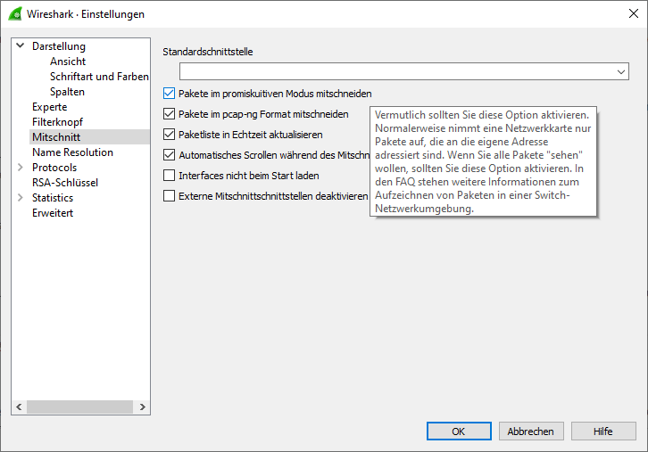Open Hilfe for the settings dialog

tap(603, 431)
